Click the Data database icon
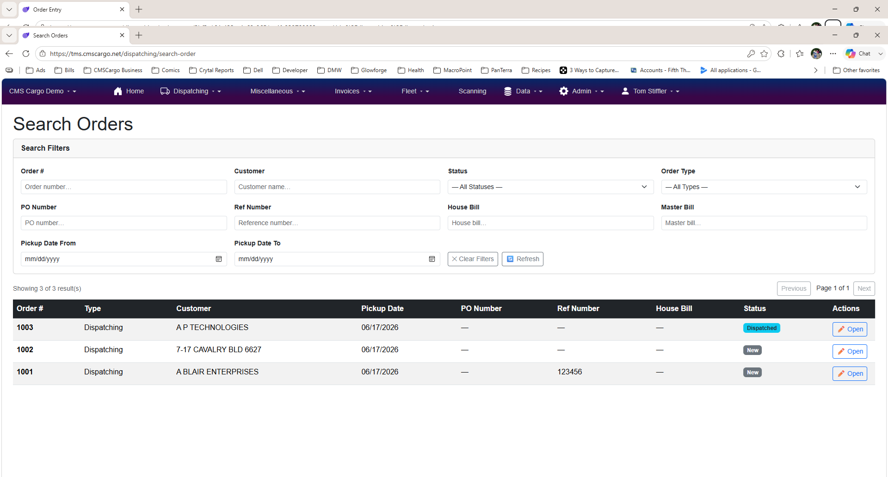Screen dimensions: 888x477 [508, 91]
